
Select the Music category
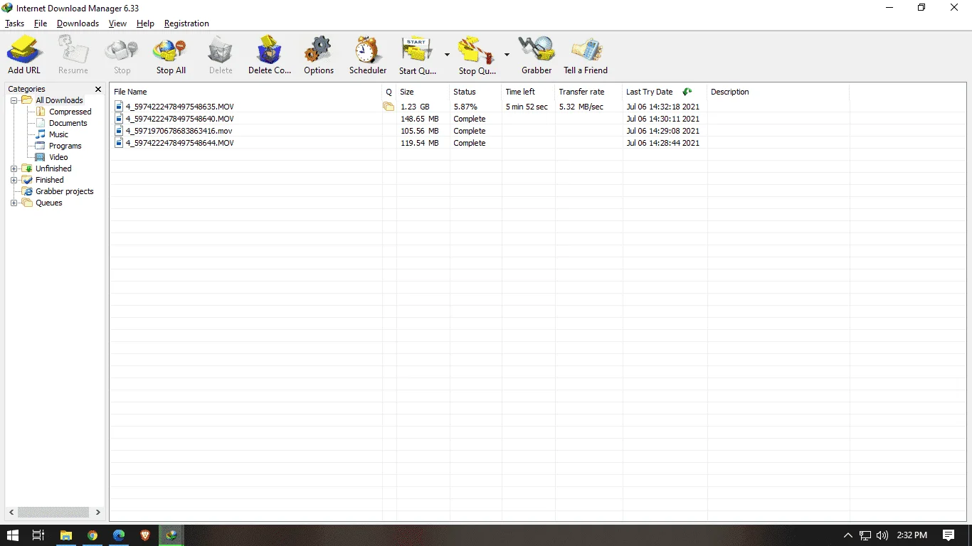click(x=58, y=134)
